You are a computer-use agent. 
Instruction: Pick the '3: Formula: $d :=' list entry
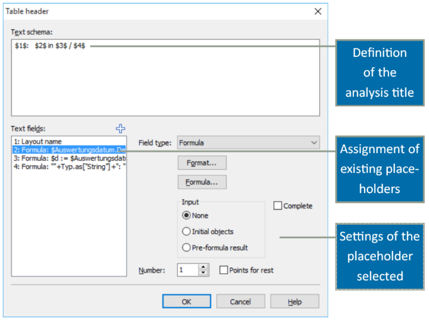pos(69,158)
